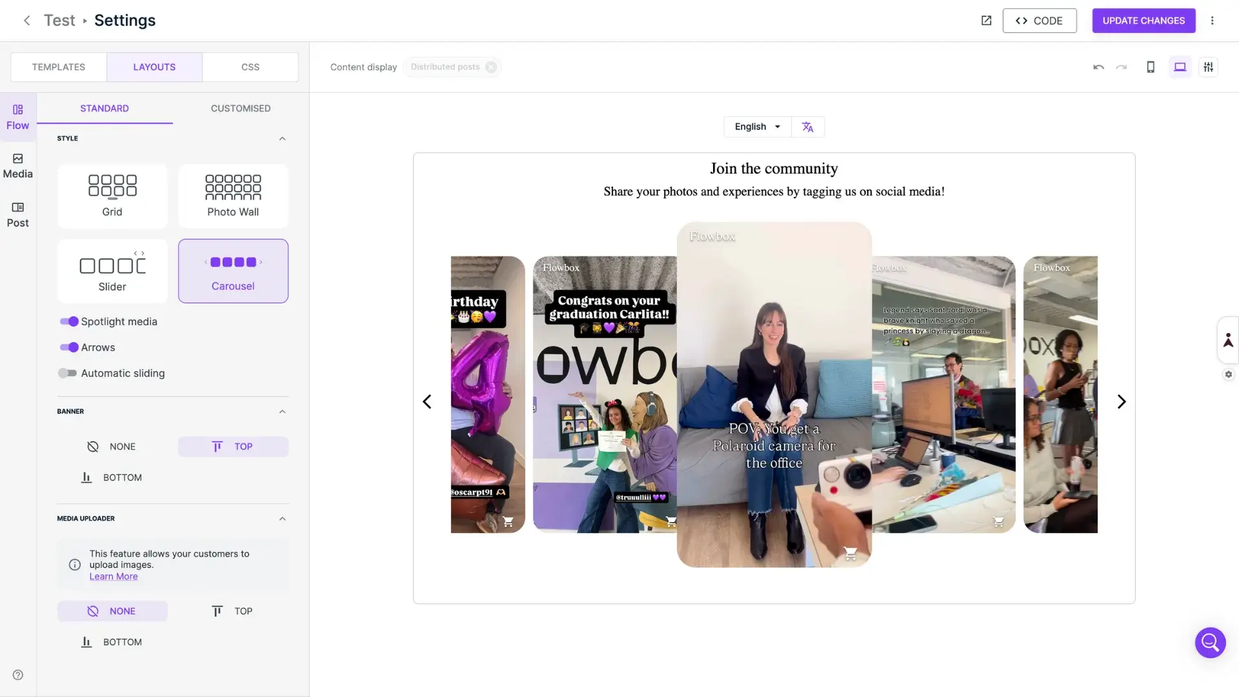Viewport: 1239px width, 697px height.
Task: Open the Learn More link
Action: 114,577
